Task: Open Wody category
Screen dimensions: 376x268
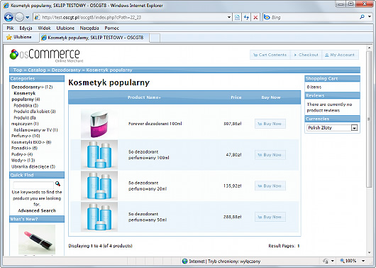Action: click(18, 161)
